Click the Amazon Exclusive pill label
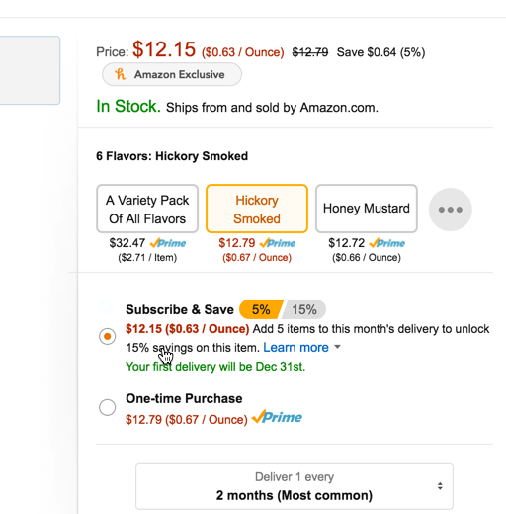 point(172,74)
